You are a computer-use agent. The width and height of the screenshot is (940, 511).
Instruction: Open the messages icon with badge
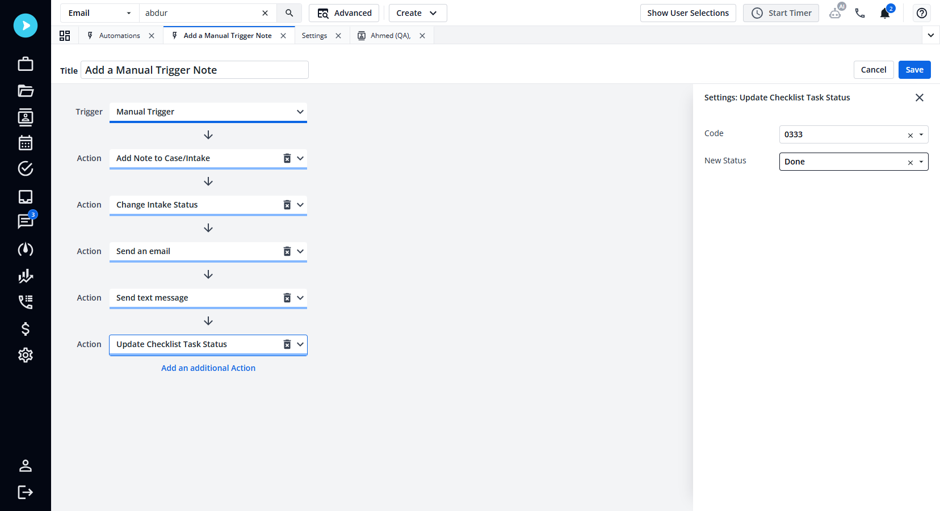tap(26, 221)
